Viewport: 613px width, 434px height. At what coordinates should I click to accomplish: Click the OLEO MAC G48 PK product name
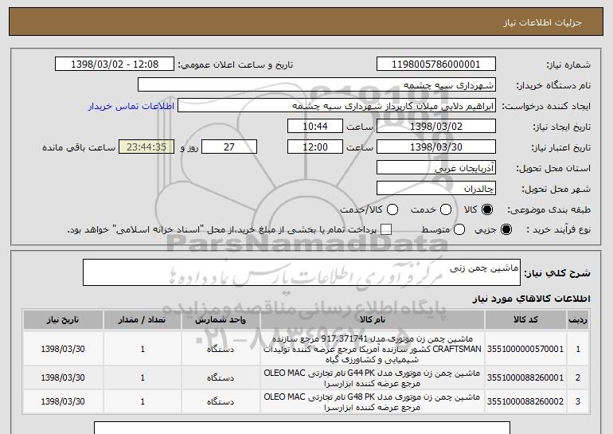pyautogui.click(x=373, y=401)
